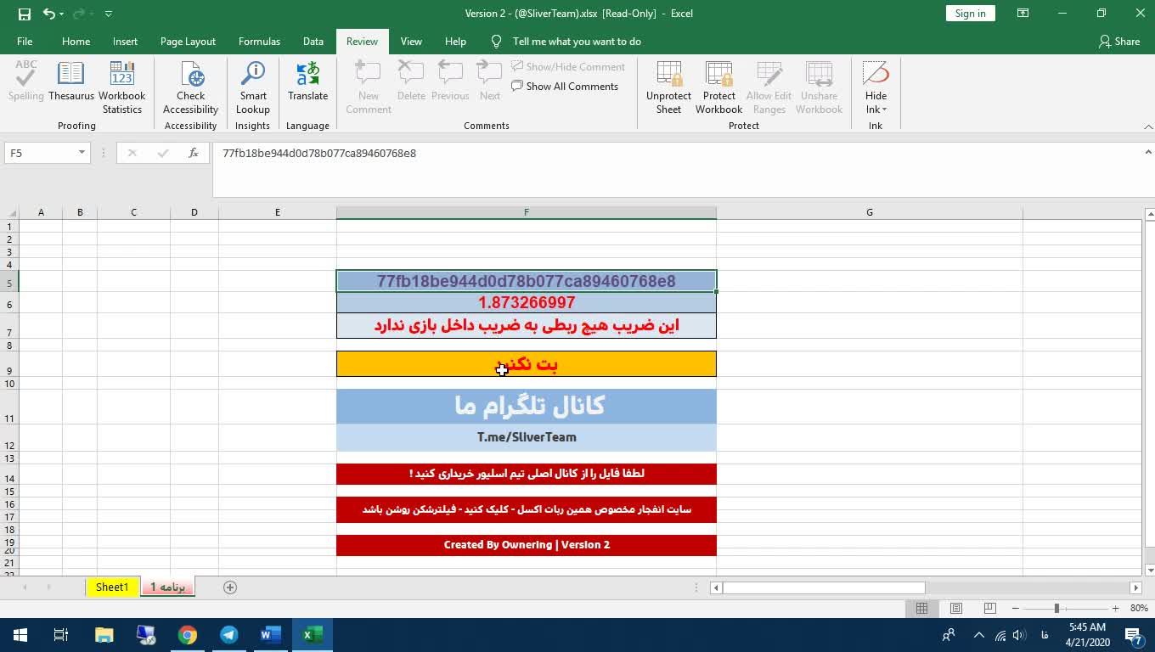The height and width of the screenshot is (652, 1155).
Task: Switch to the Sheet1 tab
Action: 112,587
